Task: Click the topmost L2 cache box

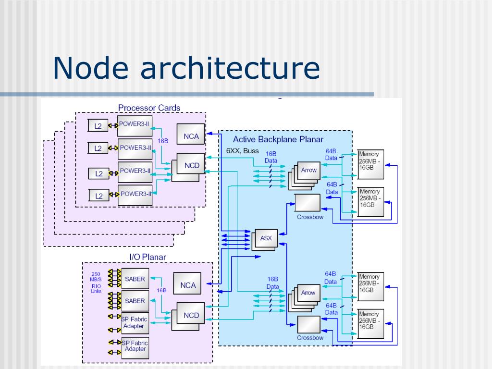Action: 98,125
